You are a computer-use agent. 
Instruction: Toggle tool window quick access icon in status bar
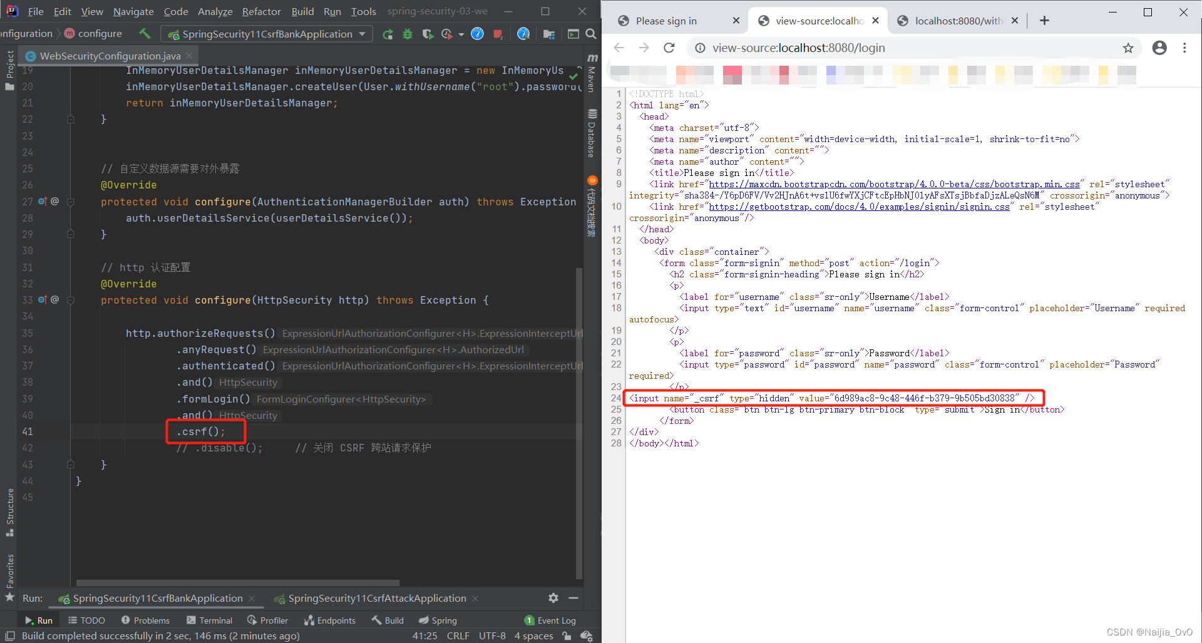10,635
